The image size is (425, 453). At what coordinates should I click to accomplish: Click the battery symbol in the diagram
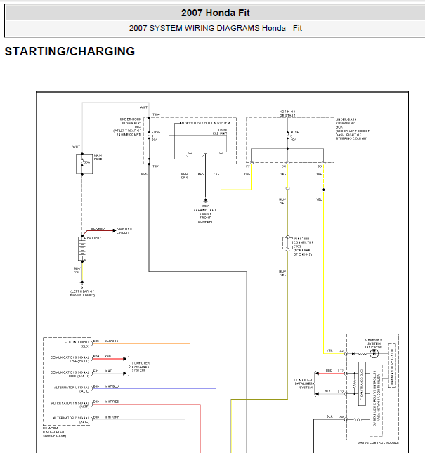82,249
